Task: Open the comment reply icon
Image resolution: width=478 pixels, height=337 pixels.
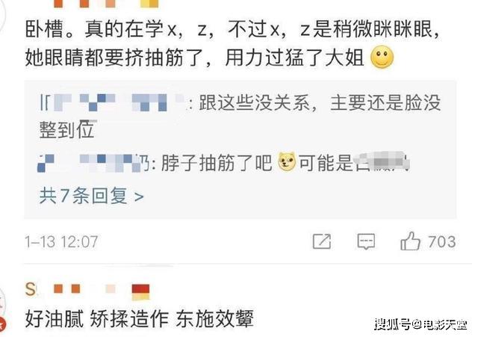Action: click(366, 241)
